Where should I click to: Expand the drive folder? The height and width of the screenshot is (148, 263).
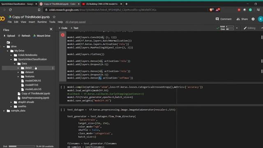4,46
